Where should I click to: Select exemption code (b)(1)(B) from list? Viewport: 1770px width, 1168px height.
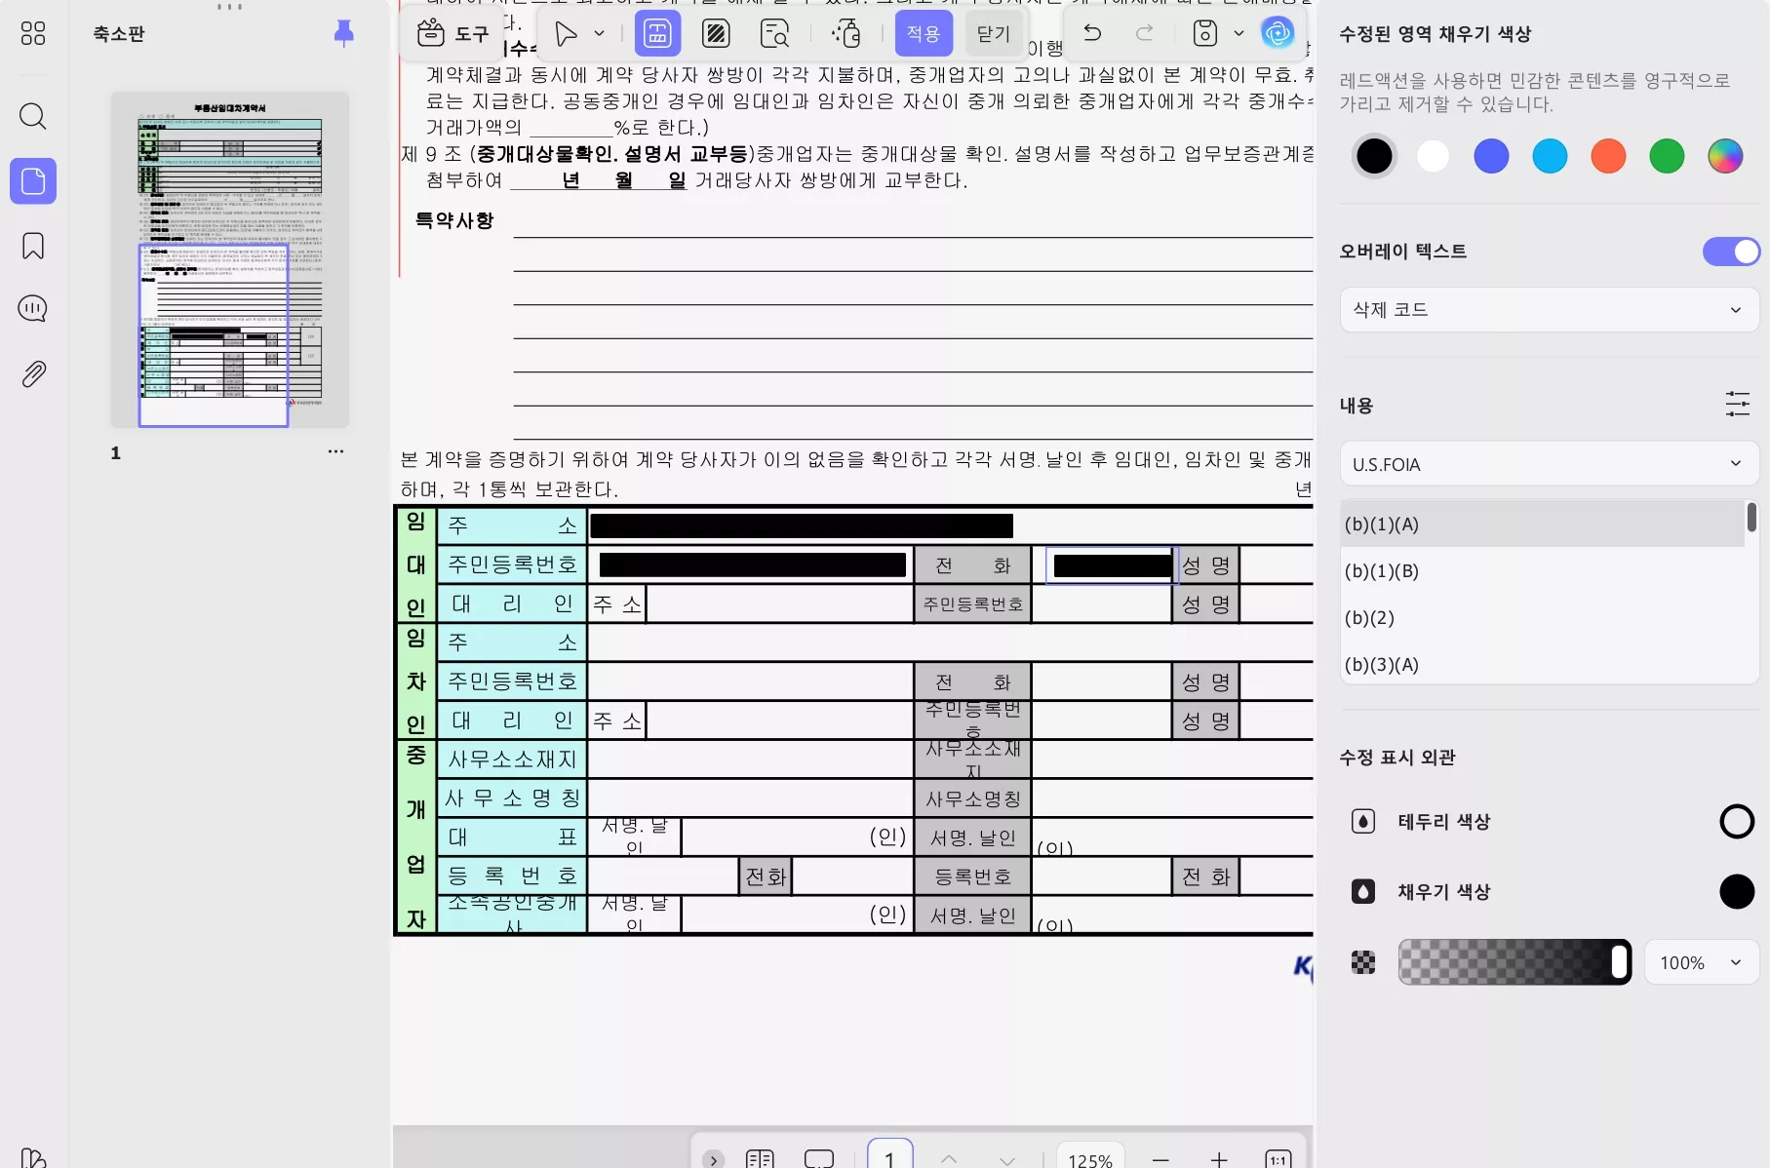click(x=1382, y=571)
